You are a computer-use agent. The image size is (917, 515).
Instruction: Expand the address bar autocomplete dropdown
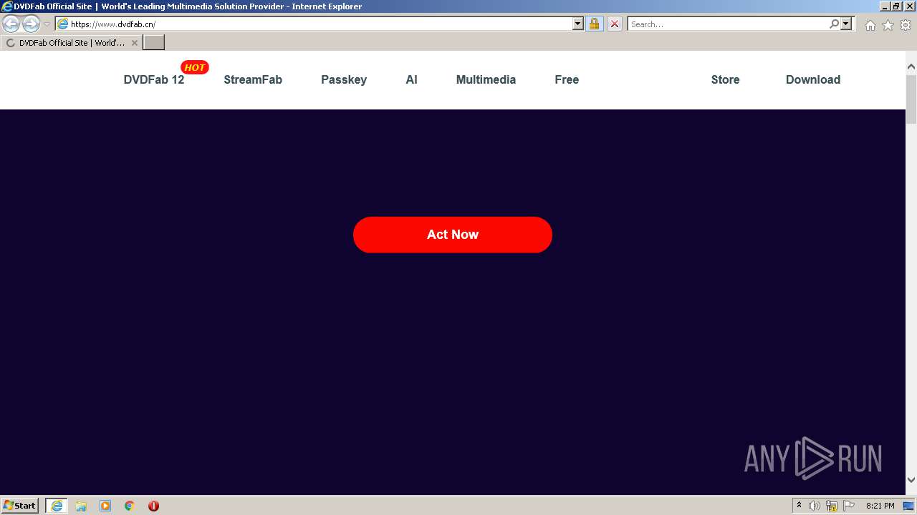[578, 24]
